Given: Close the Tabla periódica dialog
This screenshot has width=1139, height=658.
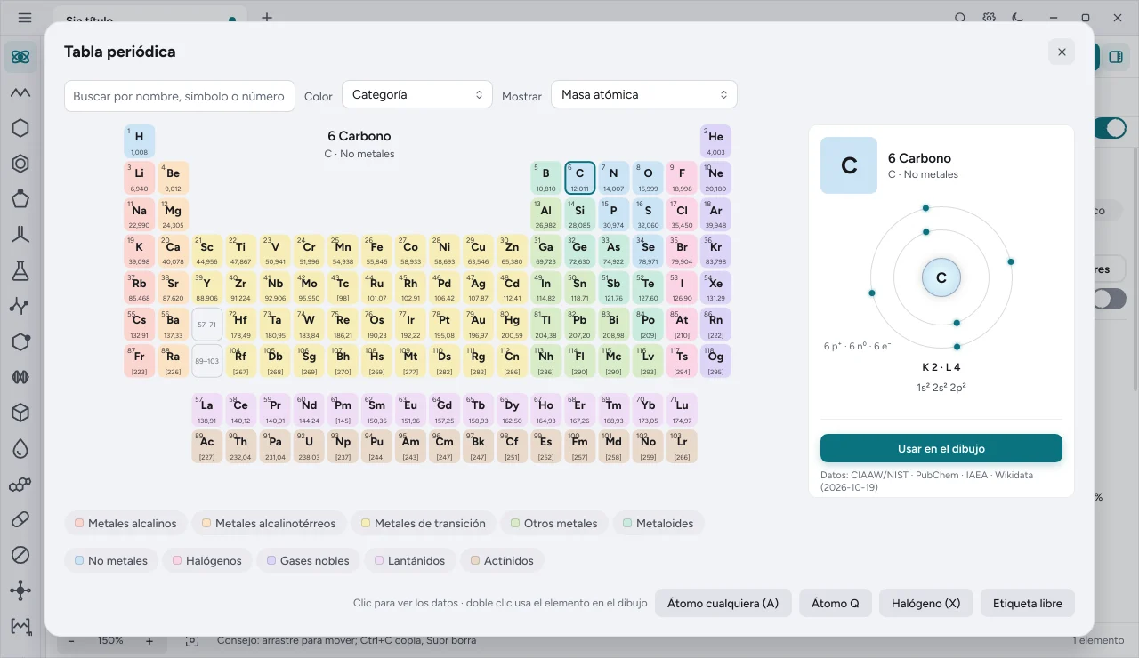Looking at the screenshot, I should 1062,52.
